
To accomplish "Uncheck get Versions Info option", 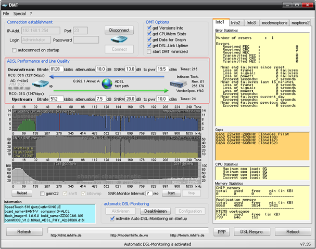I will 149,28.
